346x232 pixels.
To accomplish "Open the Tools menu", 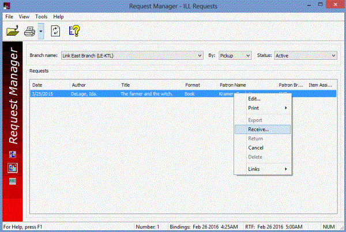I will pyautogui.click(x=41, y=17).
